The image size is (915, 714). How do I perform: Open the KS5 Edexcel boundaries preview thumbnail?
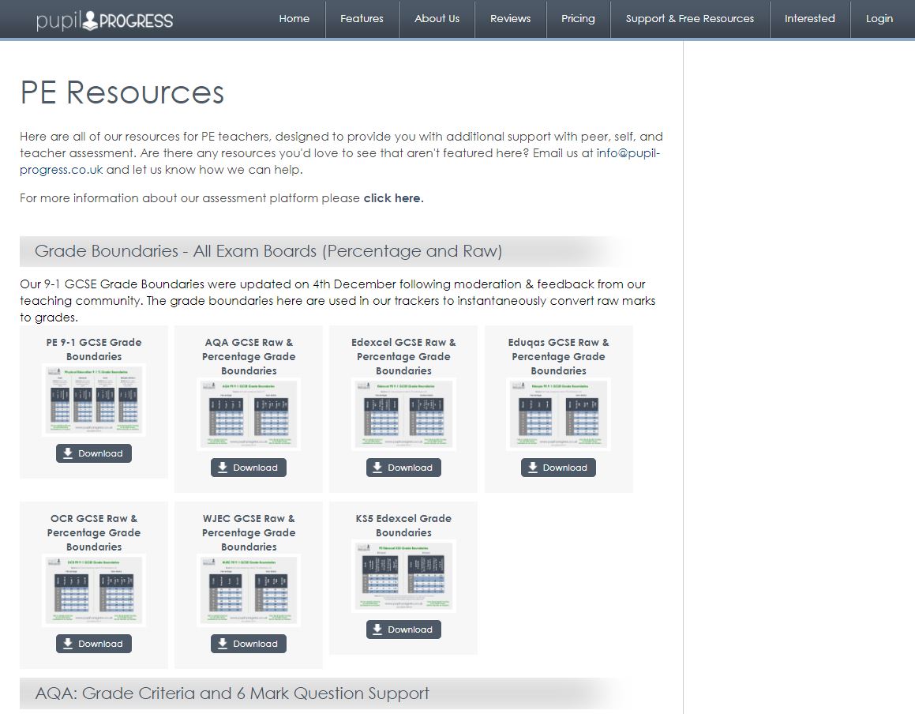403,576
